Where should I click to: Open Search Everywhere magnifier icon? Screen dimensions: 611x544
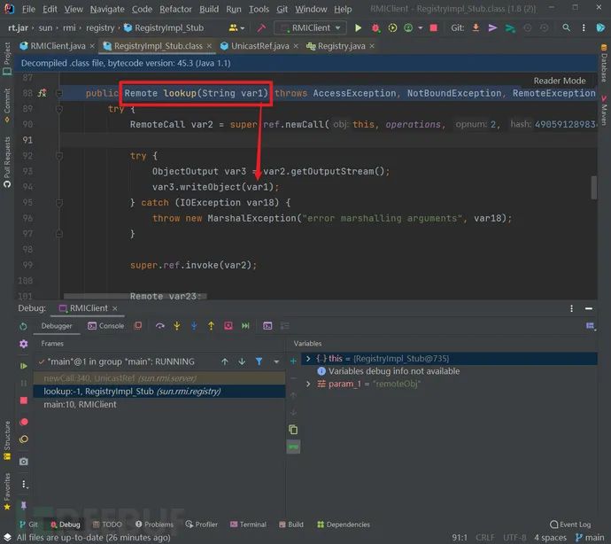[566, 27]
